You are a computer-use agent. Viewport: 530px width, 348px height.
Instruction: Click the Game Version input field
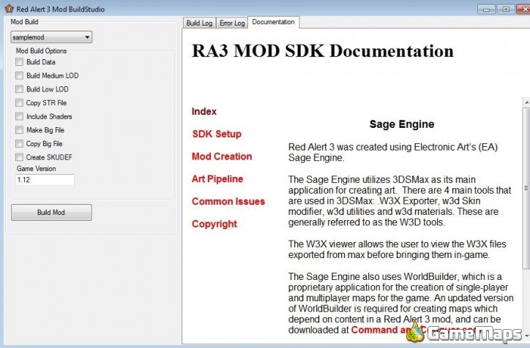(45, 180)
